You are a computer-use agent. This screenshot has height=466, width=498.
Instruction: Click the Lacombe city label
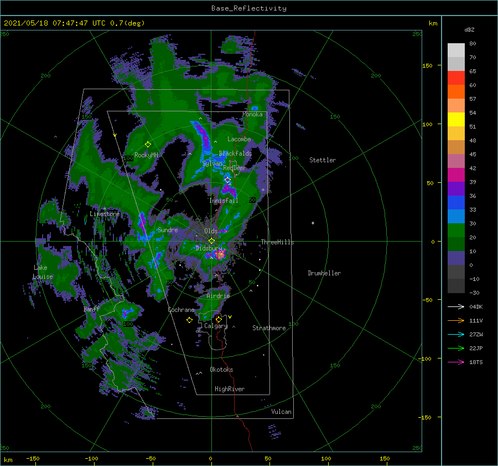[239, 139]
